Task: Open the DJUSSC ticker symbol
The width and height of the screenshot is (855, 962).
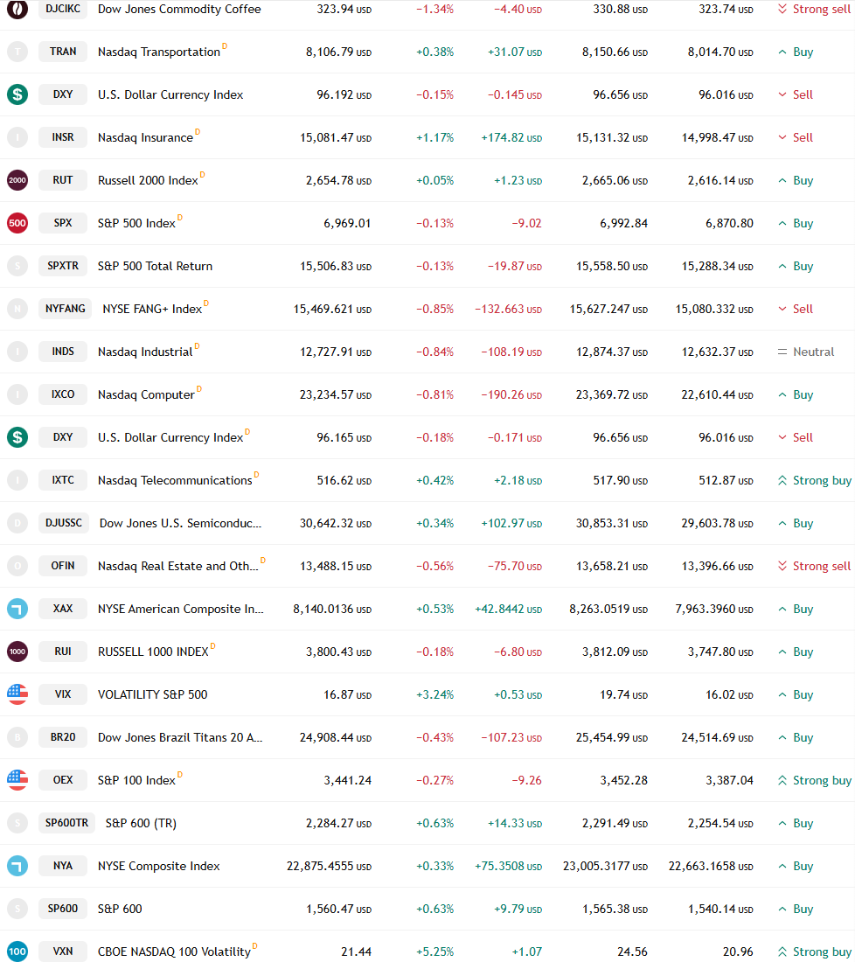Action: point(64,523)
